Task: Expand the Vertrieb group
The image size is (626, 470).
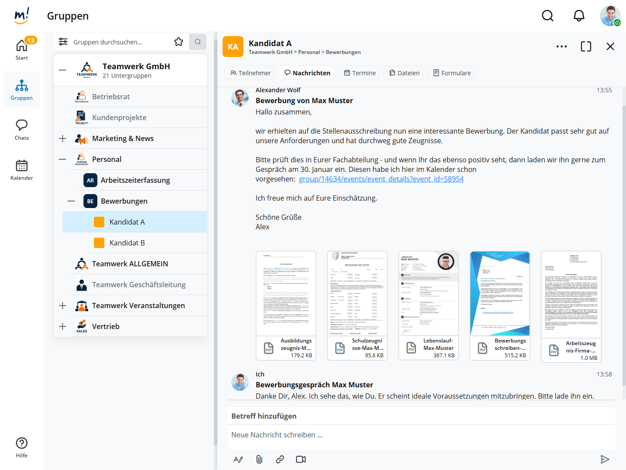Action: pyautogui.click(x=63, y=326)
